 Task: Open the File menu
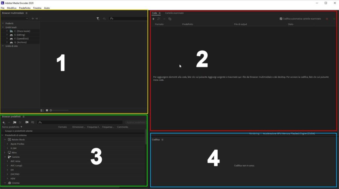pyautogui.click(x=3, y=8)
